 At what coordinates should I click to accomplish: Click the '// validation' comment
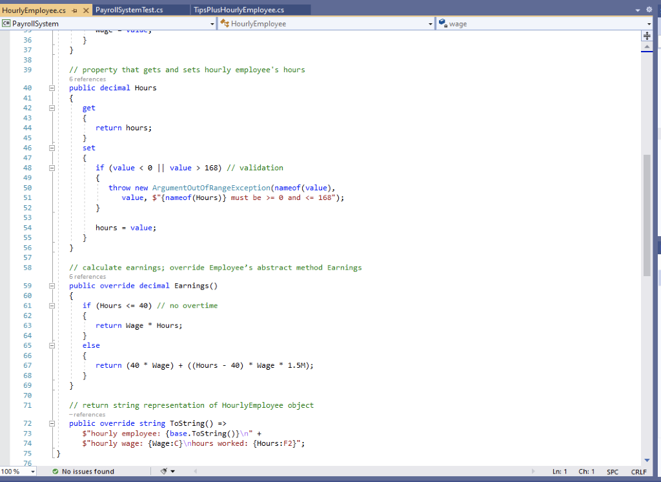[x=254, y=168]
